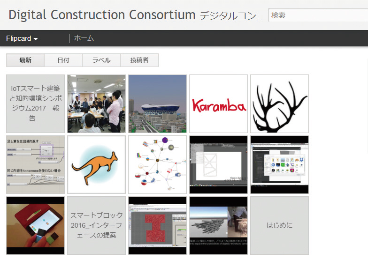The image size is (368, 267).
Task: Open the はじめに card
Action: (280, 226)
